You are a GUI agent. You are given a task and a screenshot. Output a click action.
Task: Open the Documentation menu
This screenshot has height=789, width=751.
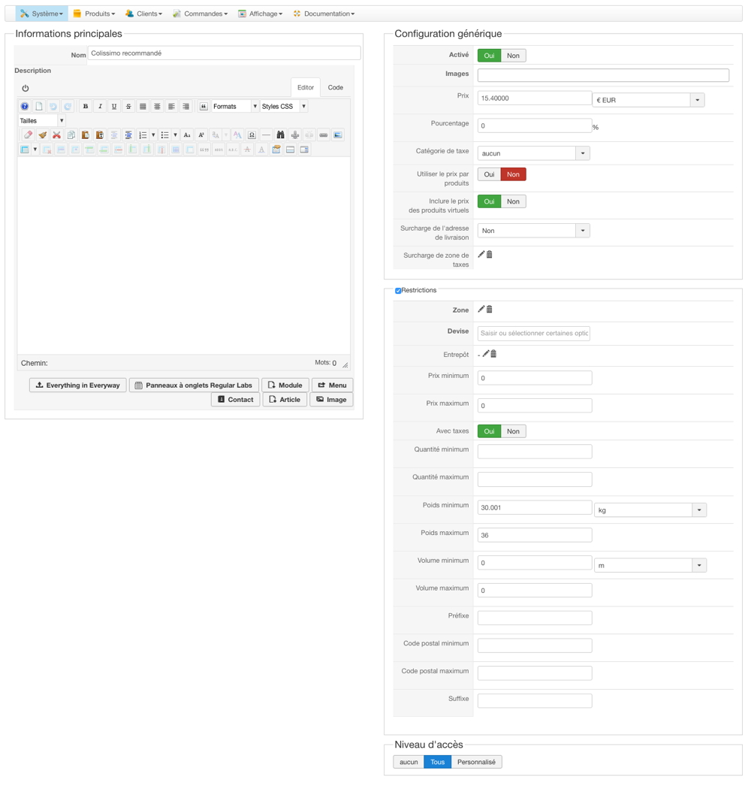coord(324,14)
